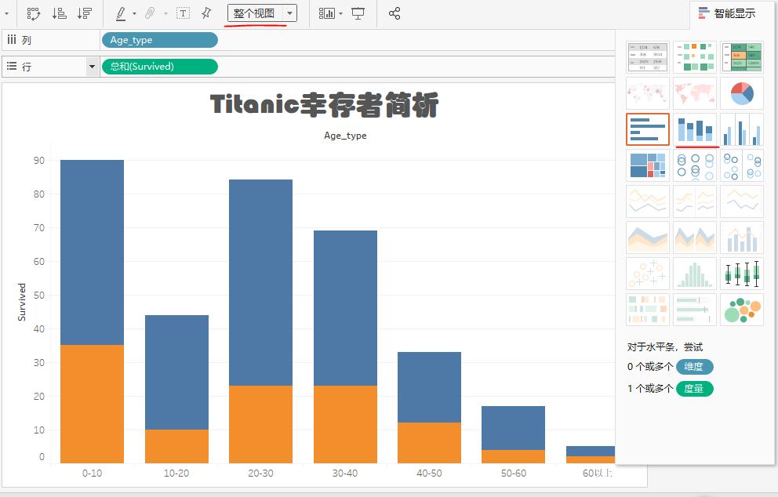This screenshot has height=497, width=778.
Task: Click the 10-20 axis category label
Action: click(176, 473)
